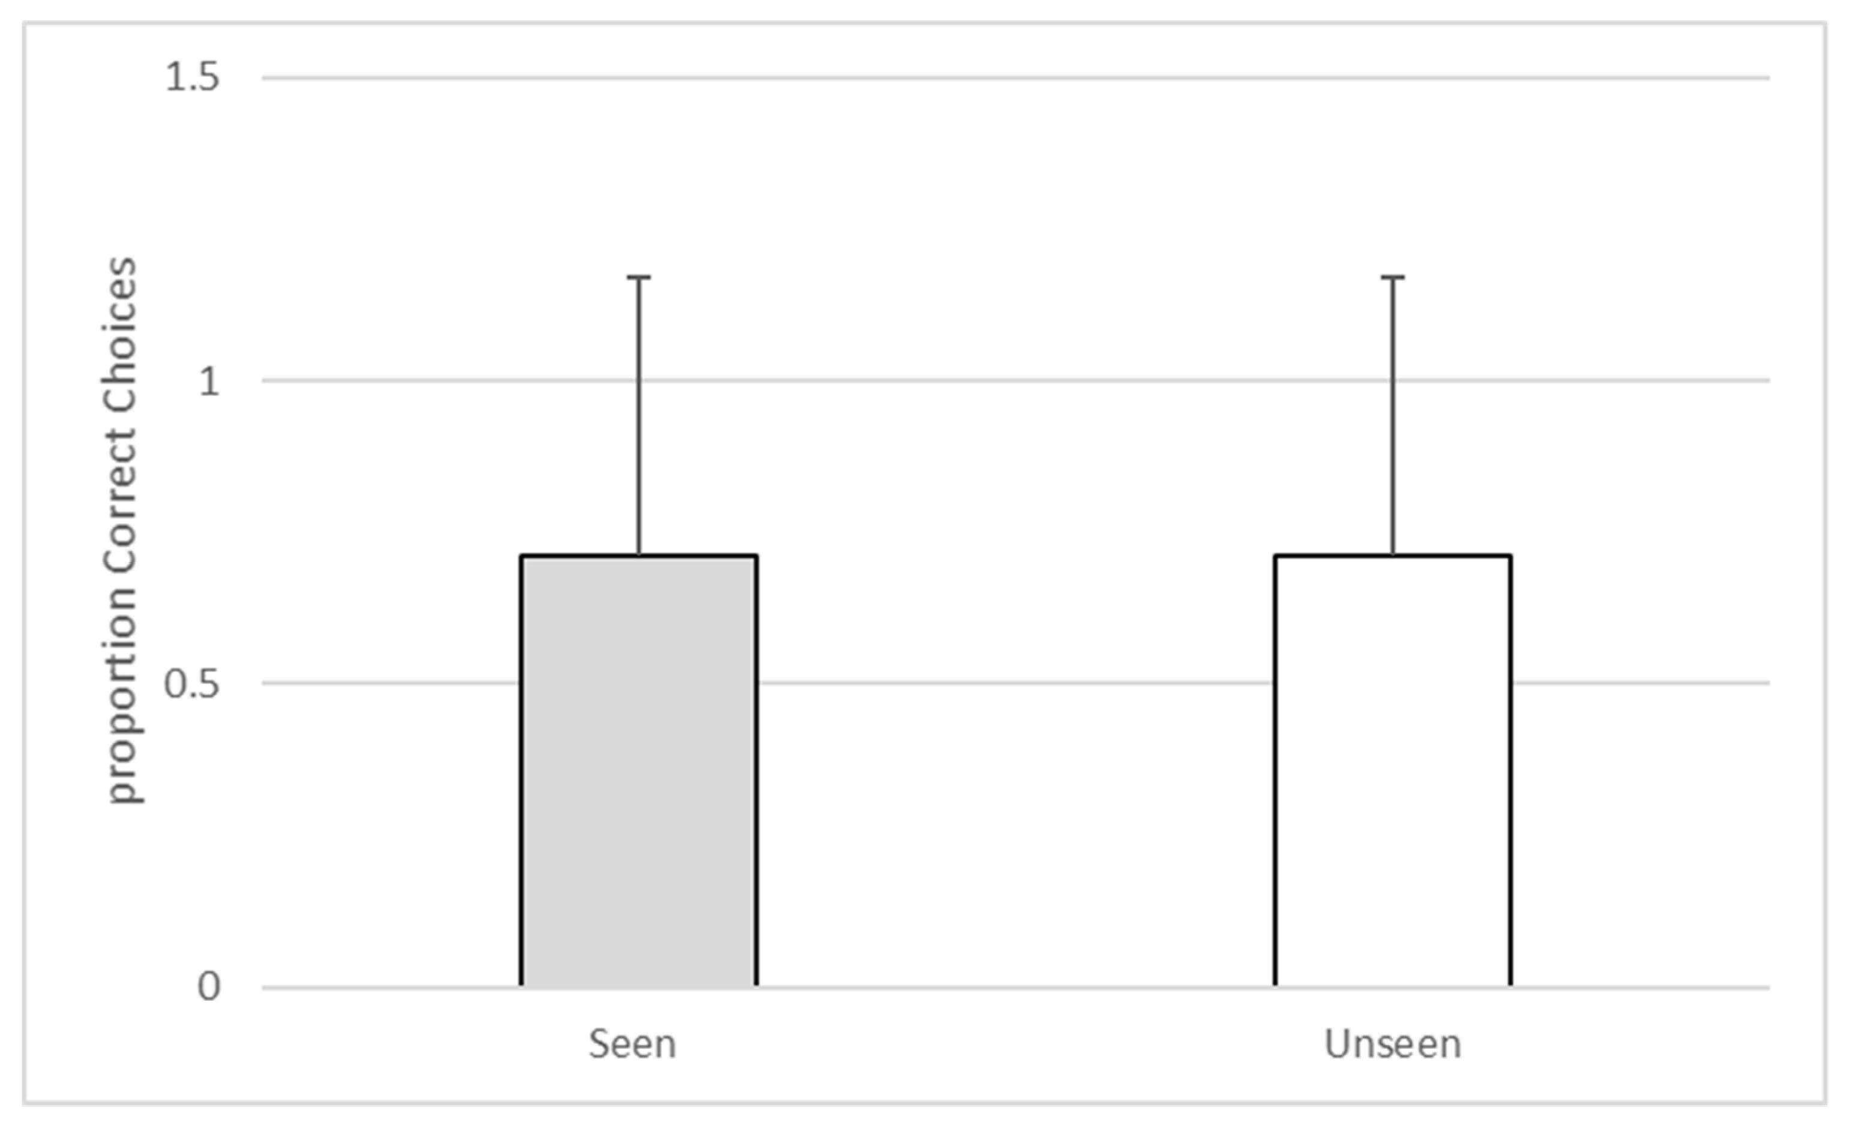
Task: Click the 0.5 y-axis tick label
Action: click(192, 683)
